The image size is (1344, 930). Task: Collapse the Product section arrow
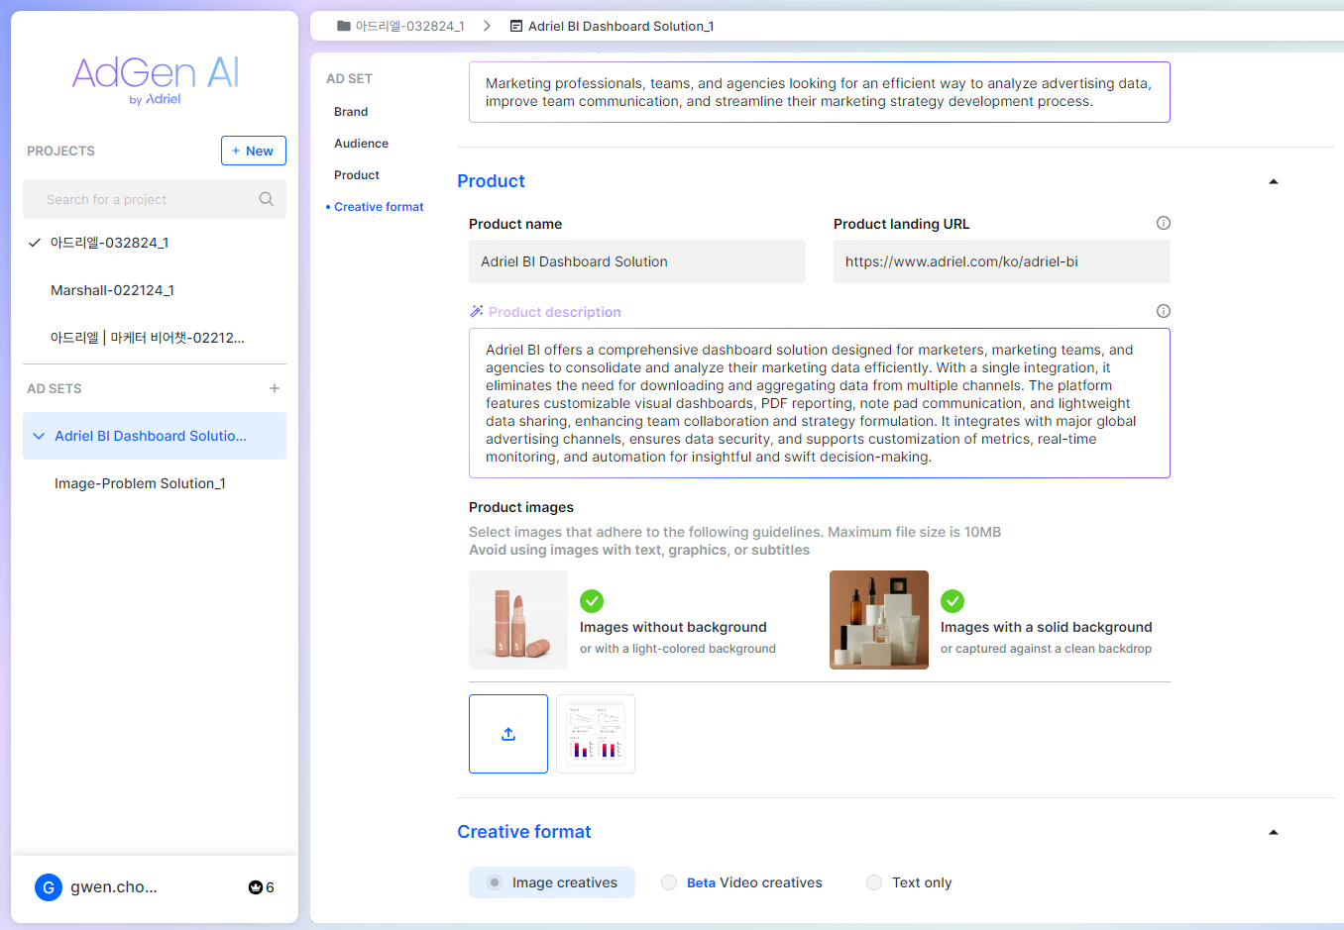[x=1274, y=181]
